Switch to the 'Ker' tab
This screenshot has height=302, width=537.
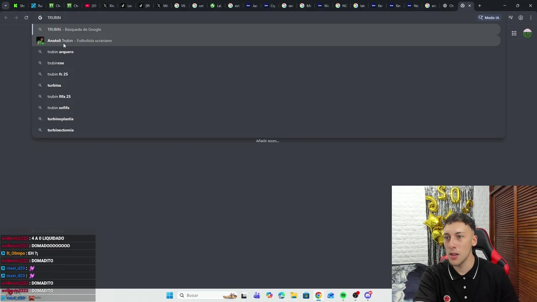click(377, 5)
